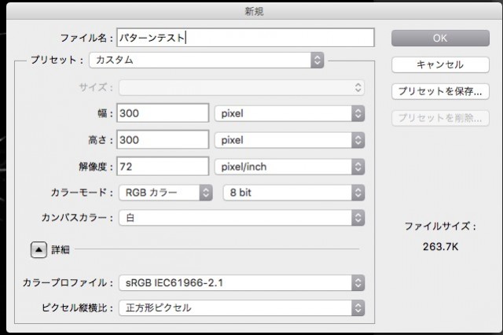
Task: Open the ピクセル縦横比 dropdown
Action: [241, 307]
